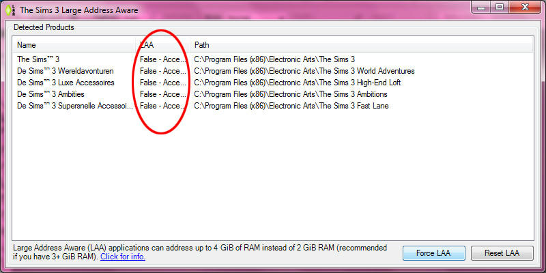Maximize the Large Address Aware window
The height and width of the screenshot is (273, 546).
500,7
